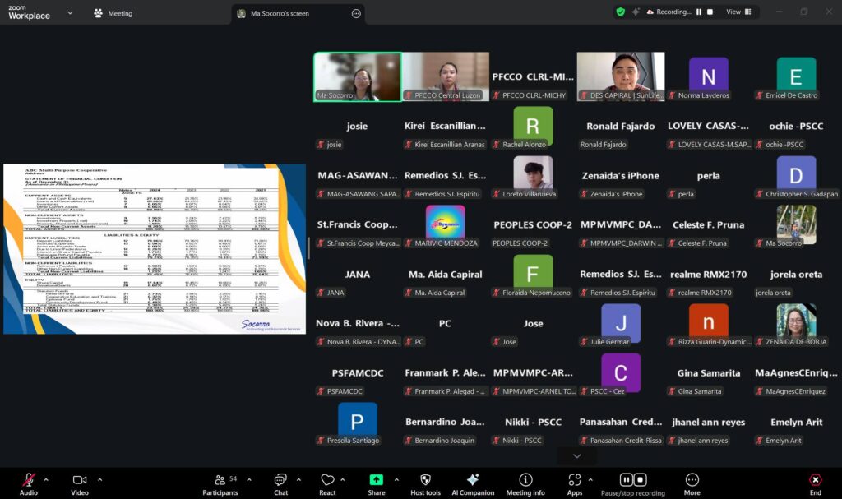
Task: Expand the video options arrow
Action: tap(100, 479)
